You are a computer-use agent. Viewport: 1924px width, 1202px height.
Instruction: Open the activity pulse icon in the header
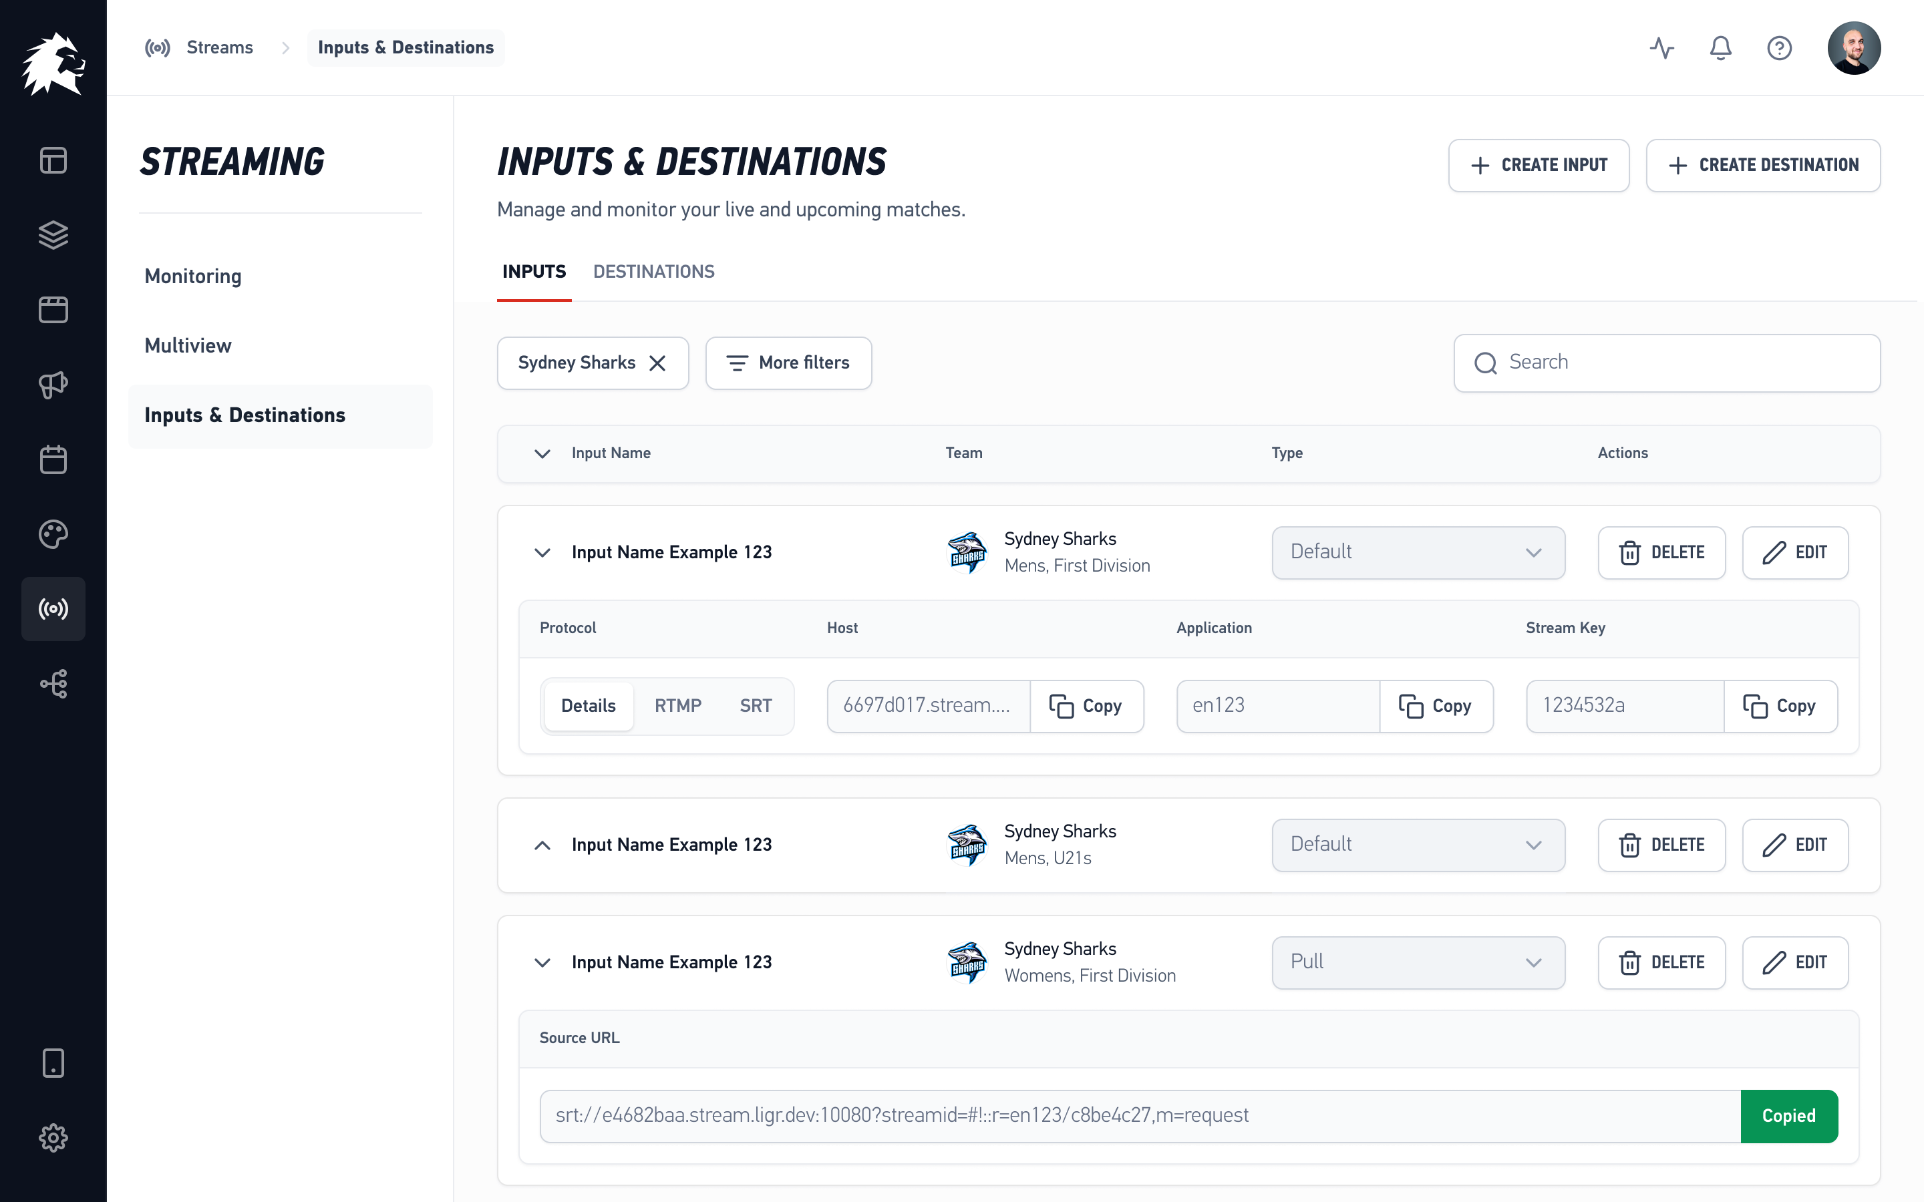point(1661,47)
